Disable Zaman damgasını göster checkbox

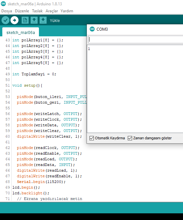[x=130, y=138]
